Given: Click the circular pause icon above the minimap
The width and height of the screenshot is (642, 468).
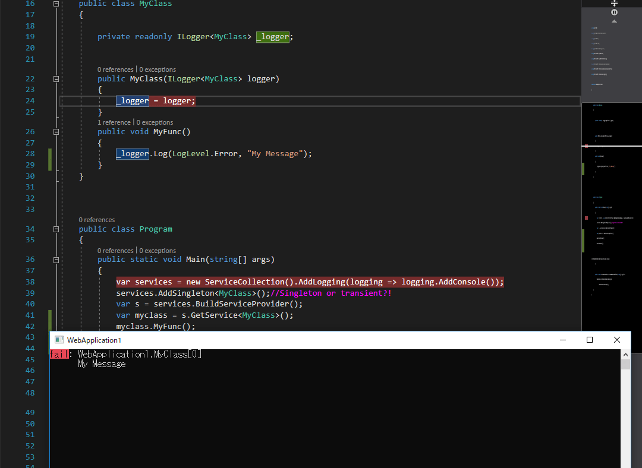Looking at the screenshot, I should tap(614, 12).
